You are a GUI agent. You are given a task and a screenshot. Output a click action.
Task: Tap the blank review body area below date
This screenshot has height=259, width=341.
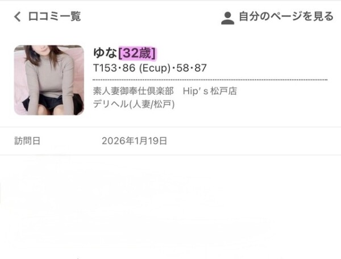click(x=170, y=207)
